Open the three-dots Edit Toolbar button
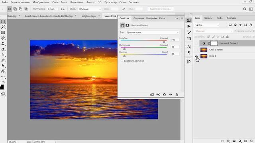This screenshot has height=143, width=255. (x=3, y=77)
